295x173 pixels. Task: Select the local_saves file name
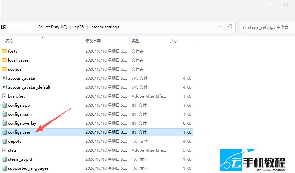tap(18, 60)
